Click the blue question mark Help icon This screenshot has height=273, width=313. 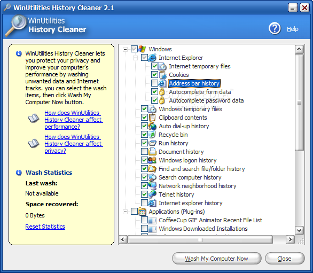point(275,28)
